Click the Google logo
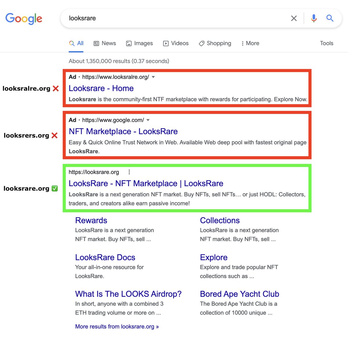The height and width of the screenshot is (337, 348). tap(24, 19)
